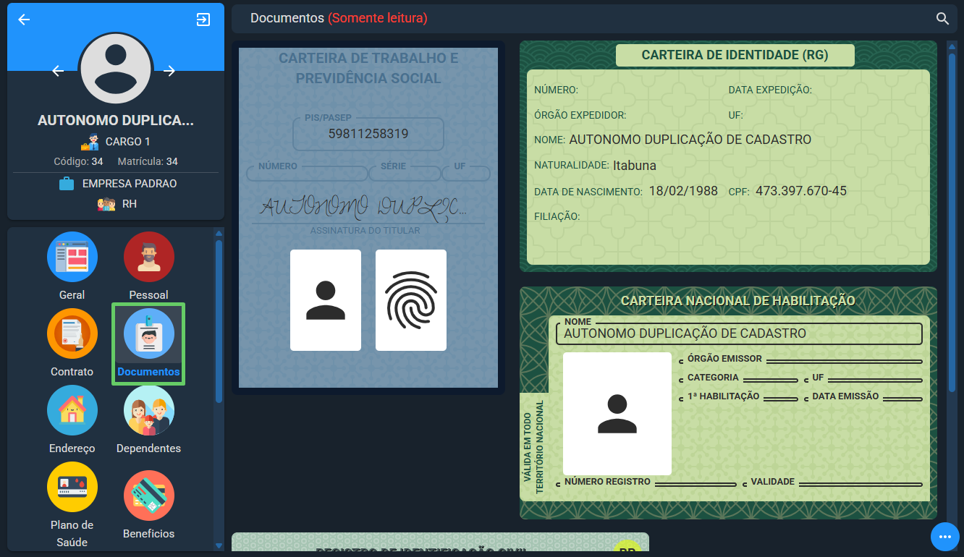
Task: Click the naturalidade value Itabuna
Action: pos(634,166)
